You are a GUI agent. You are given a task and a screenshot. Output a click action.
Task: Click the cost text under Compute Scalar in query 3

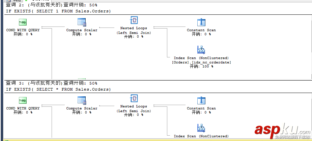pos(82,112)
